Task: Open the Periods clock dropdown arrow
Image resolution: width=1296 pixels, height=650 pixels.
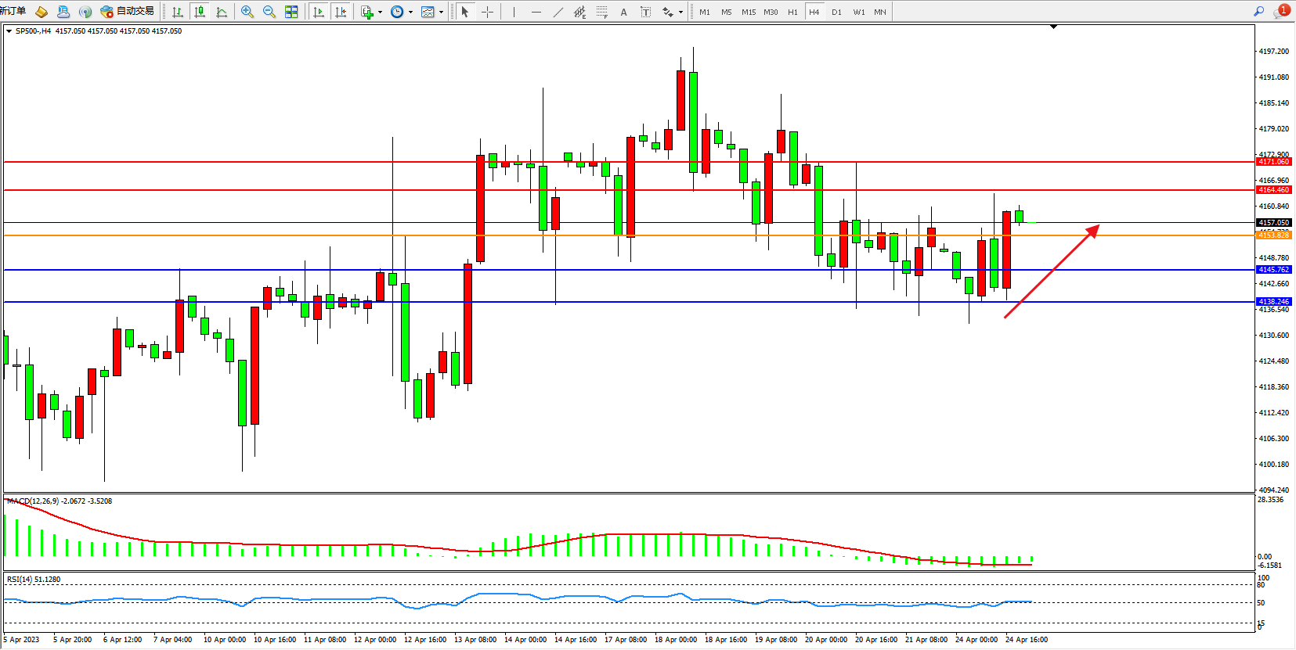Action: click(x=410, y=12)
